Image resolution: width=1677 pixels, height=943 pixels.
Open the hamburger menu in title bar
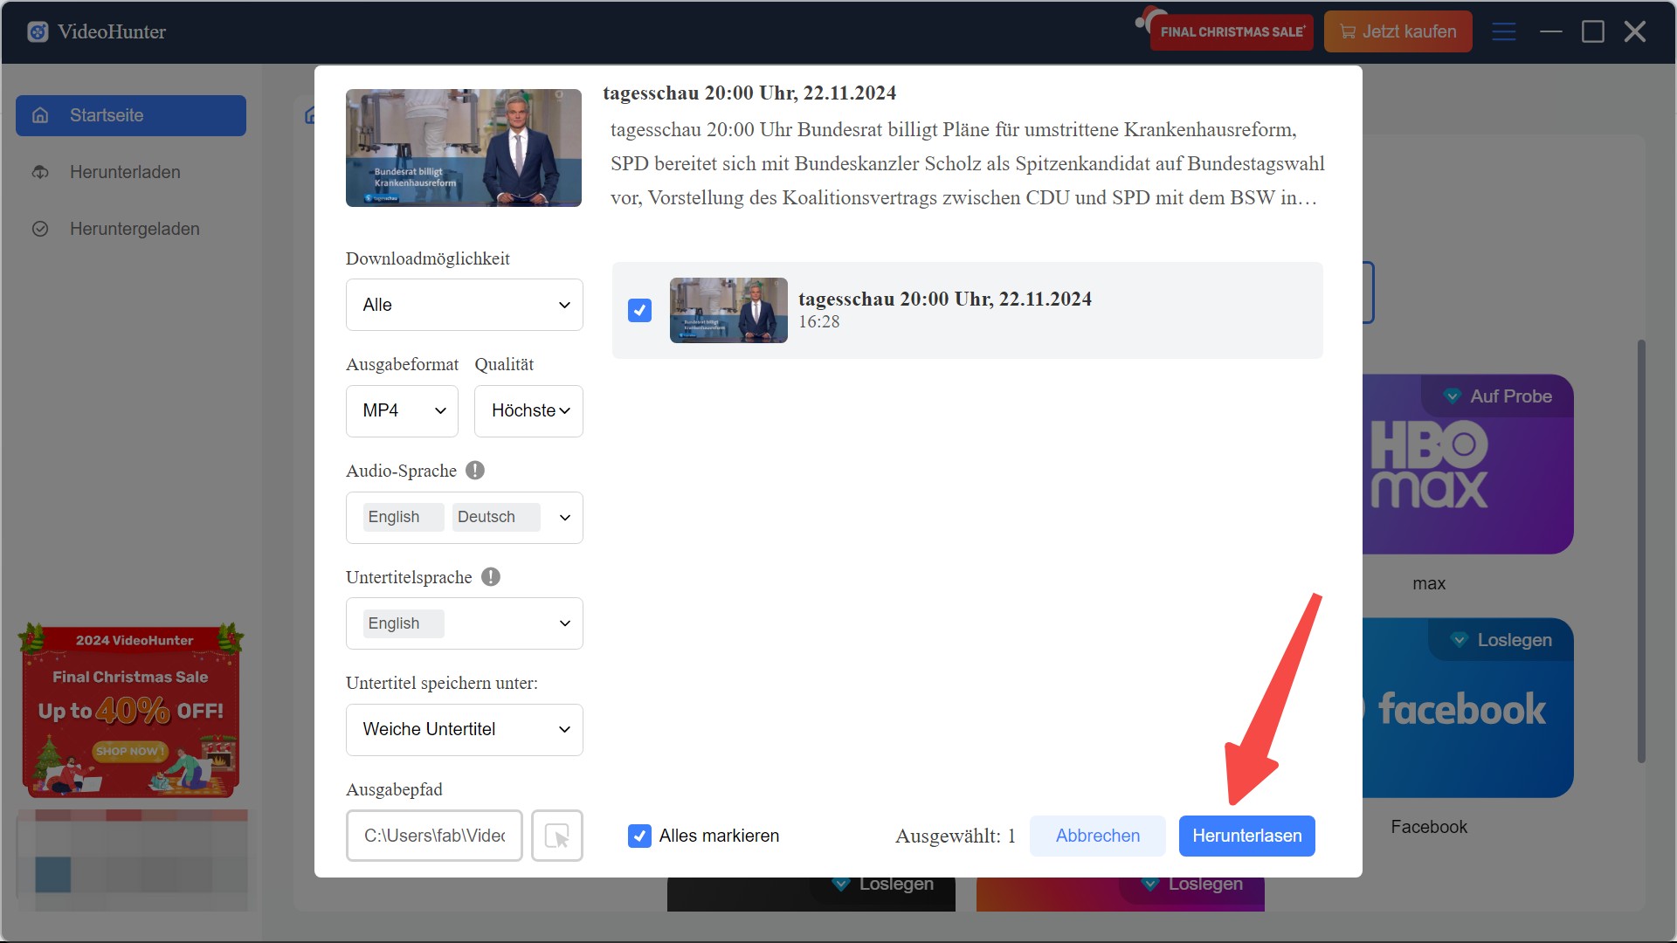[x=1503, y=32]
